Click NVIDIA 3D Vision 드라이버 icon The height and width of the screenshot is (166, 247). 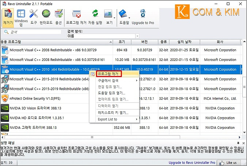pyautogui.click(x=5, y=108)
